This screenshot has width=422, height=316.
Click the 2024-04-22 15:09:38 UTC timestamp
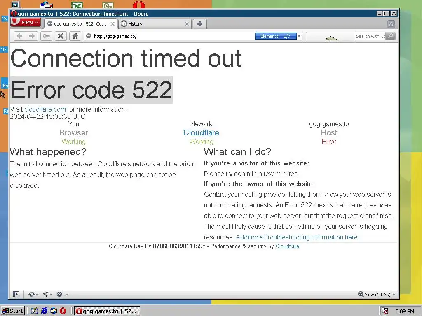tap(48, 116)
